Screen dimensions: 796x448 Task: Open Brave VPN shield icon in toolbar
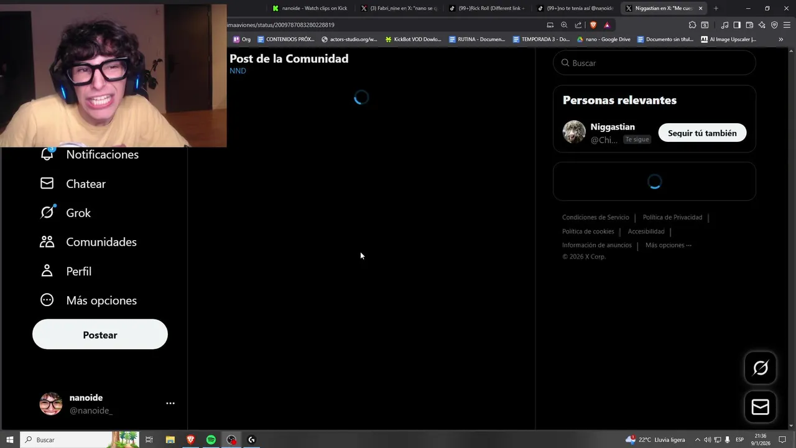coord(774,25)
